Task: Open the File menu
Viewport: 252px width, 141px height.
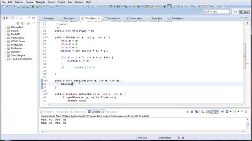Action: click(4, 2)
